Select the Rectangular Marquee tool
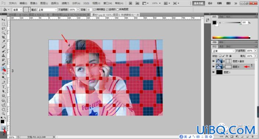Image resolution: width=259 pixels, height=139 pixels. [3, 24]
